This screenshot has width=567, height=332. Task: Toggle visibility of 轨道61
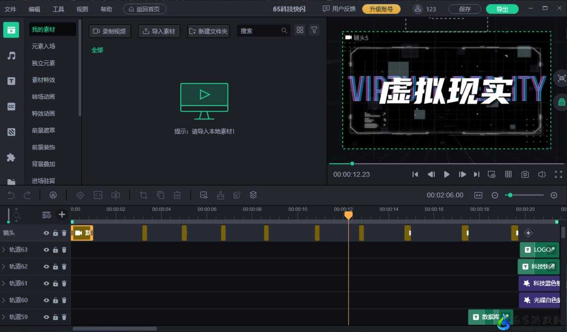pyautogui.click(x=46, y=283)
